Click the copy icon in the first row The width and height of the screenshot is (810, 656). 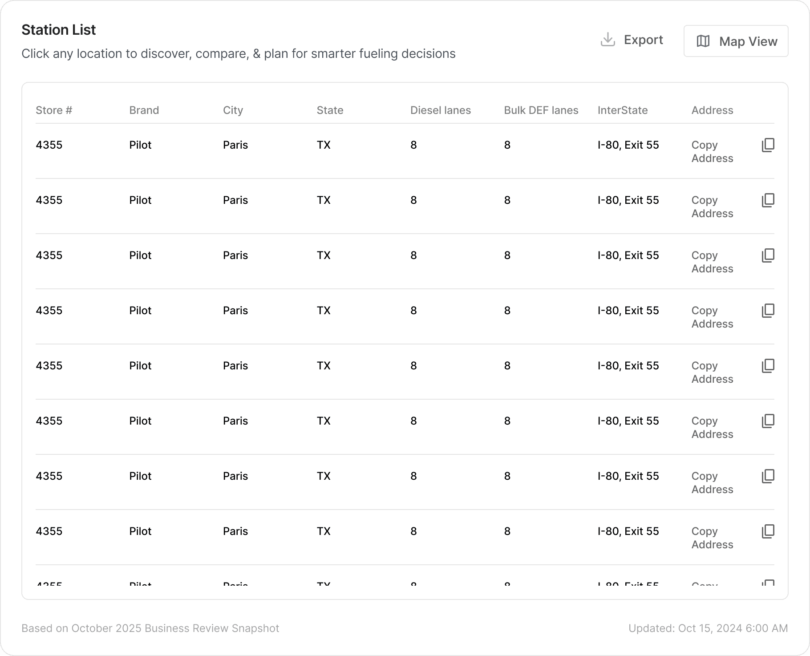point(768,145)
